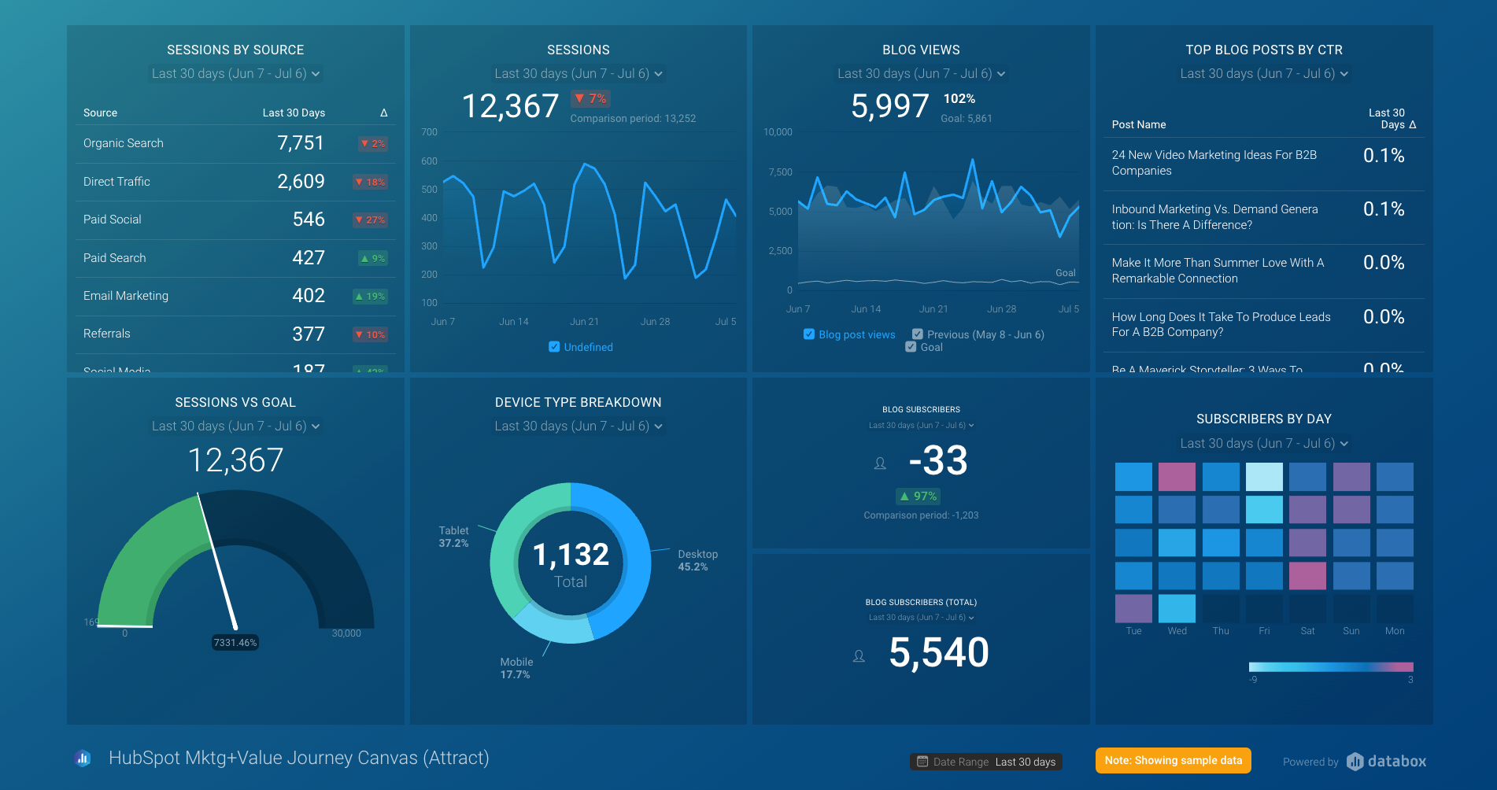Click the bar chart icon beside the dashboard title

tap(83, 758)
